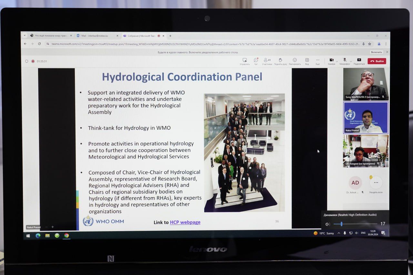
Task: Raise hand with Поднять руку button
Action: 280,61
